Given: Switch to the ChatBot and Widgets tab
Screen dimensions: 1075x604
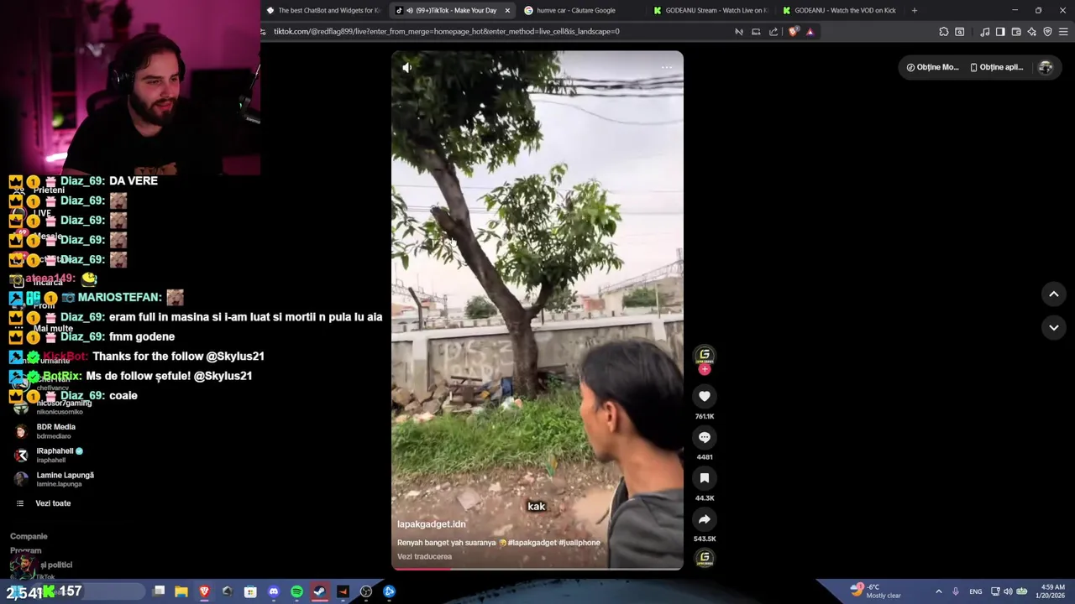Looking at the screenshot, I should click(322, 10).
